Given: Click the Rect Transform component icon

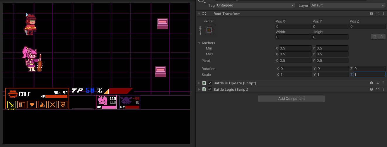Looking at the screenshot, I should tap(204, 14).
